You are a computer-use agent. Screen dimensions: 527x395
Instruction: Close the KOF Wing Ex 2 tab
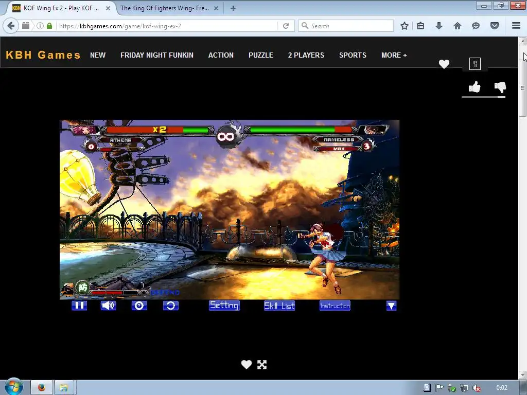108,8
